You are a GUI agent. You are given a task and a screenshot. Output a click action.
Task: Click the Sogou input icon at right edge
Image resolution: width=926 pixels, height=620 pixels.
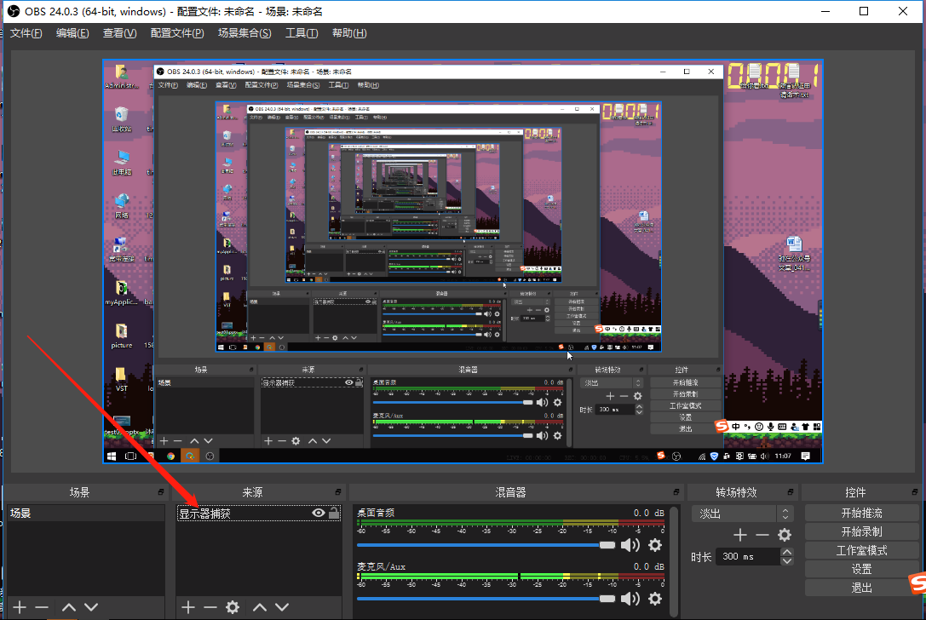point(917,583)
